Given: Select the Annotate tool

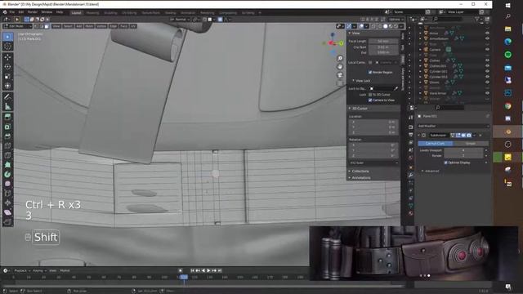Looking at the screenshot, I should pyautogui.click(x=7, y=97).
